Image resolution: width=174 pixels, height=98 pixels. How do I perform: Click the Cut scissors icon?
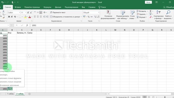pos(4,11)
